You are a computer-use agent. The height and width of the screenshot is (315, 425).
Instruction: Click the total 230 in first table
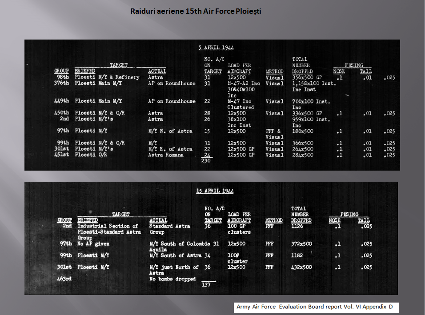coord(206,161)
